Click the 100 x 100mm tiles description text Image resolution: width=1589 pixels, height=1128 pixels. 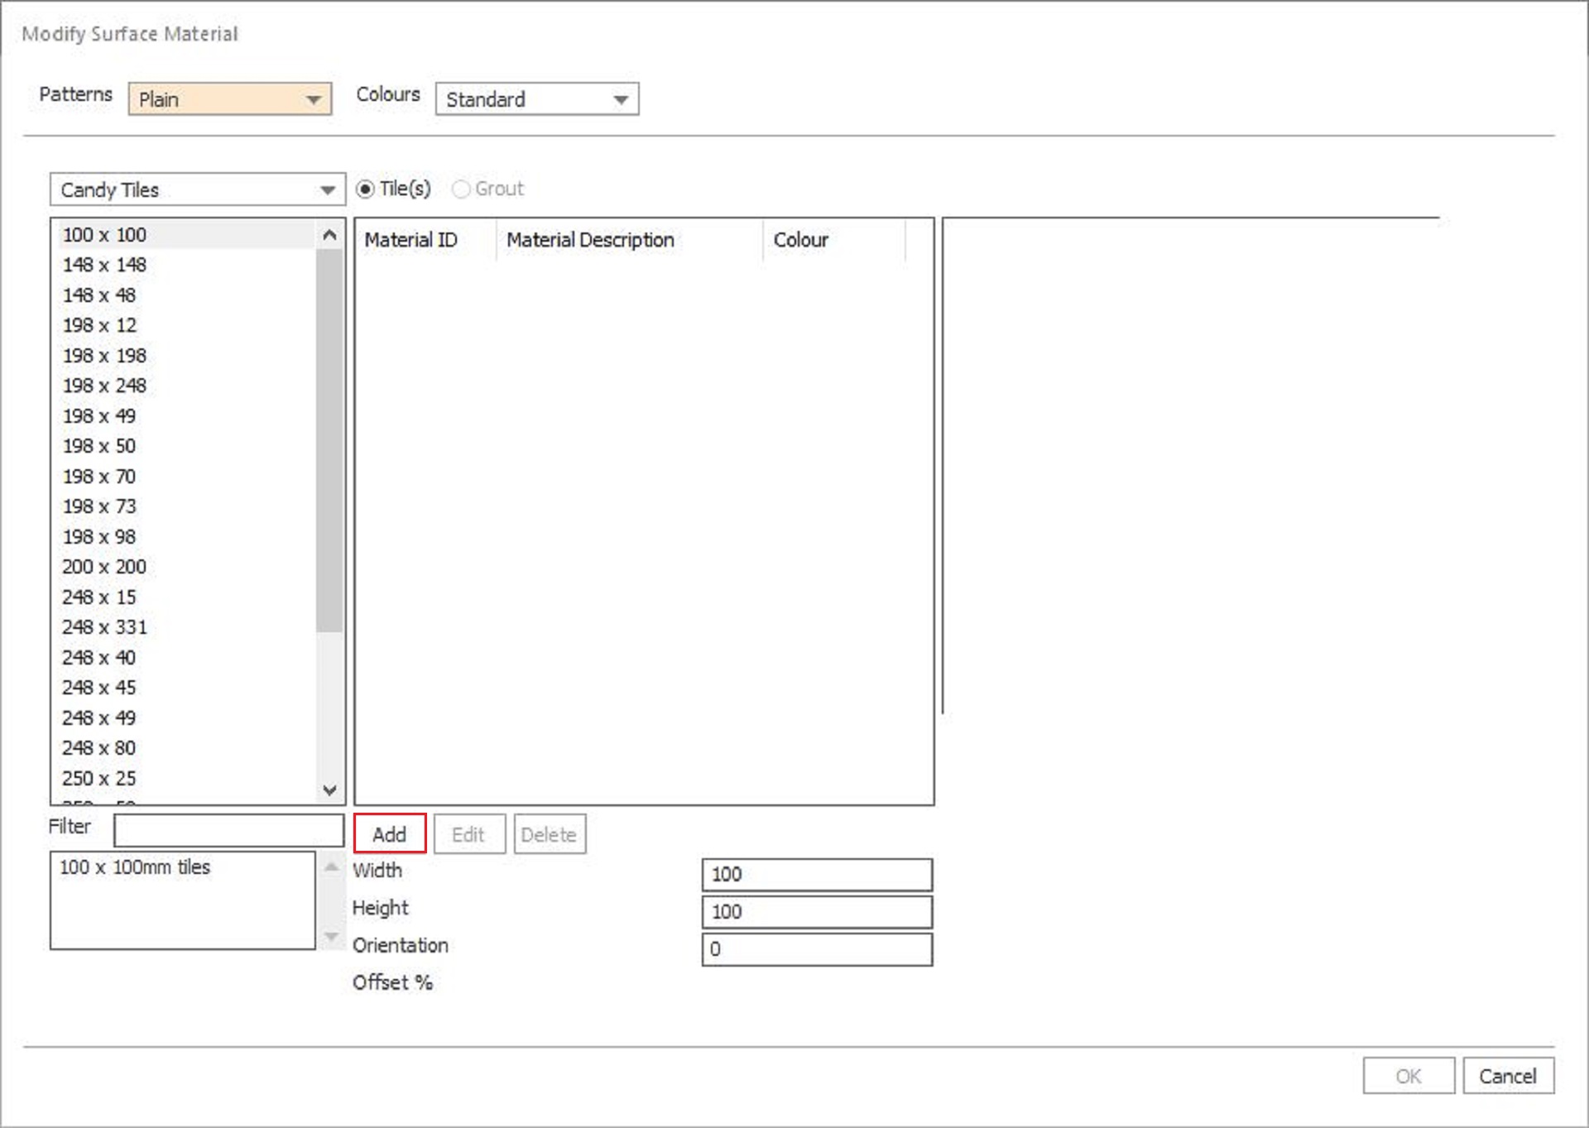point(135,867)
